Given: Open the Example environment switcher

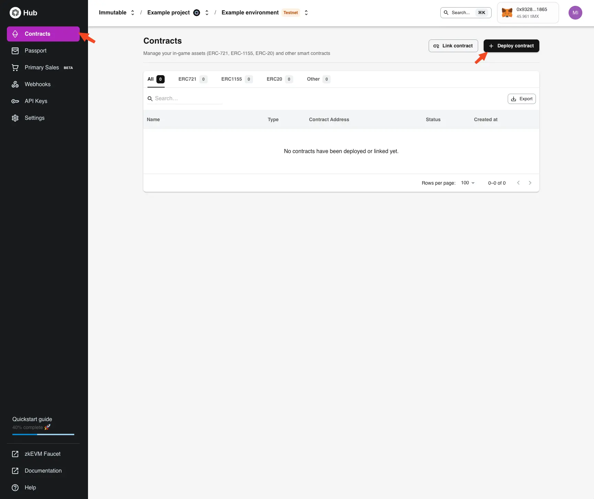Looking at the screenshot, I should pyautogui.click(x=306, y=13).
